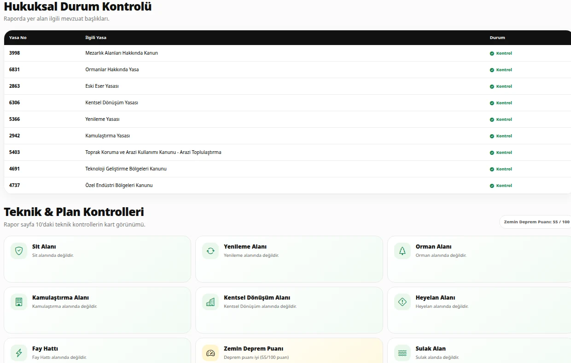Click the green check icon in row 2942
The height and width of the screenshot is (363, 571).
point(492,136)
